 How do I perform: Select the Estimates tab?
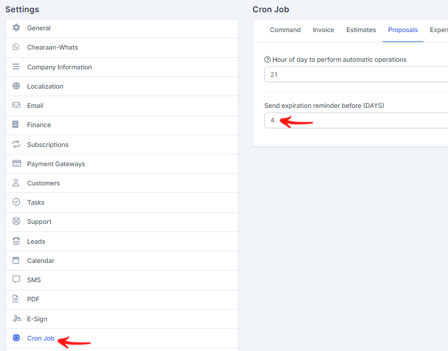click(361, 30)
